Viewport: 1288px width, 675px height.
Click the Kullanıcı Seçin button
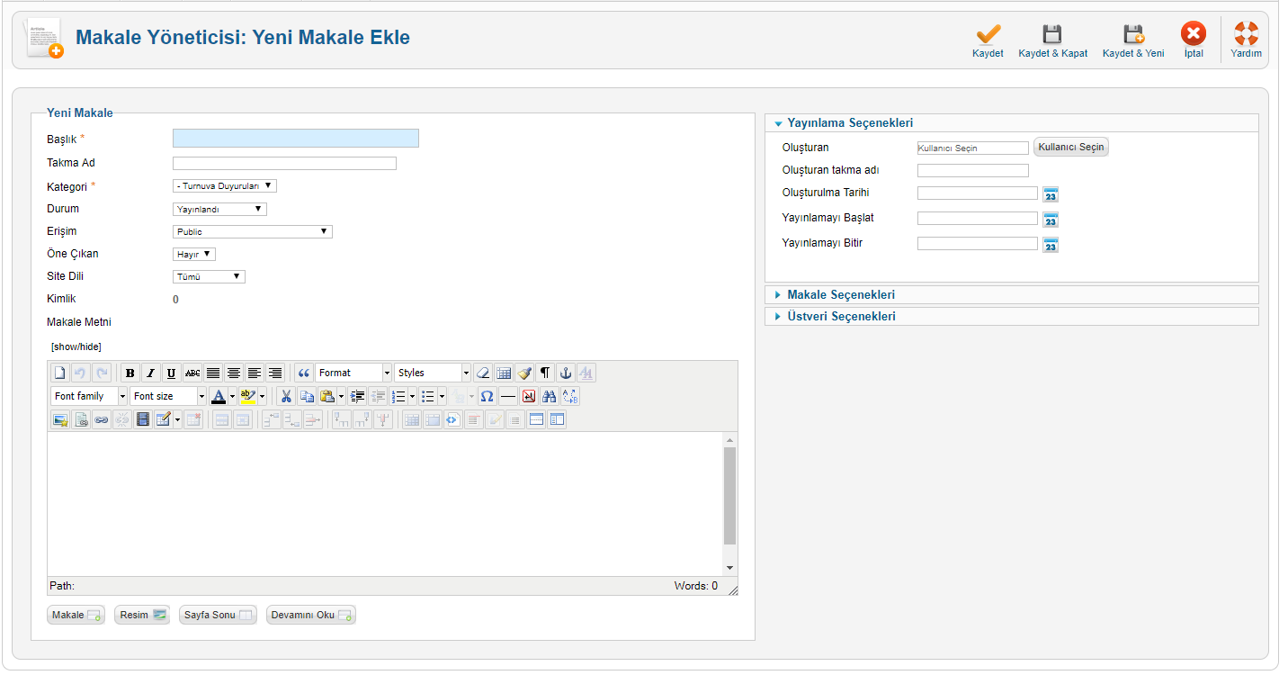click(1071, 148)
